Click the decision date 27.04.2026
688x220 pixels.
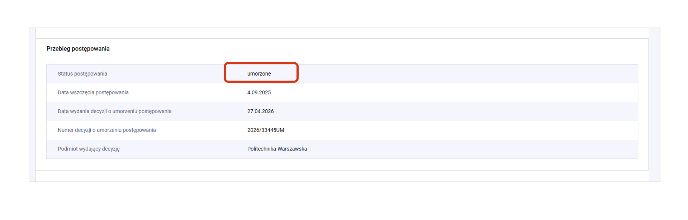point(260,111)
